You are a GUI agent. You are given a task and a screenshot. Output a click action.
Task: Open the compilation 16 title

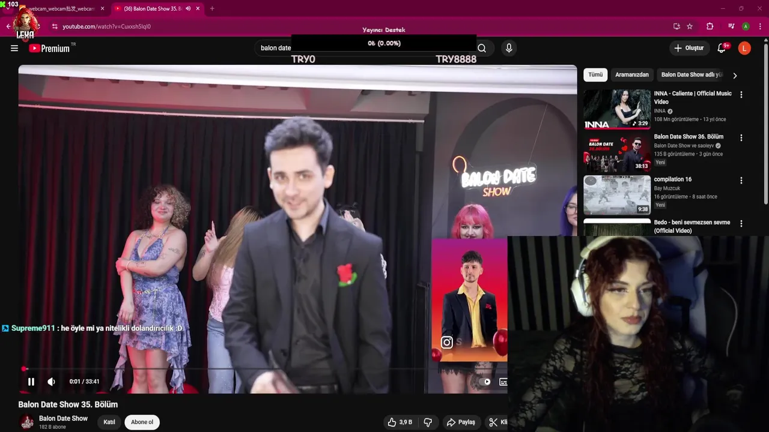click(673, 179)
